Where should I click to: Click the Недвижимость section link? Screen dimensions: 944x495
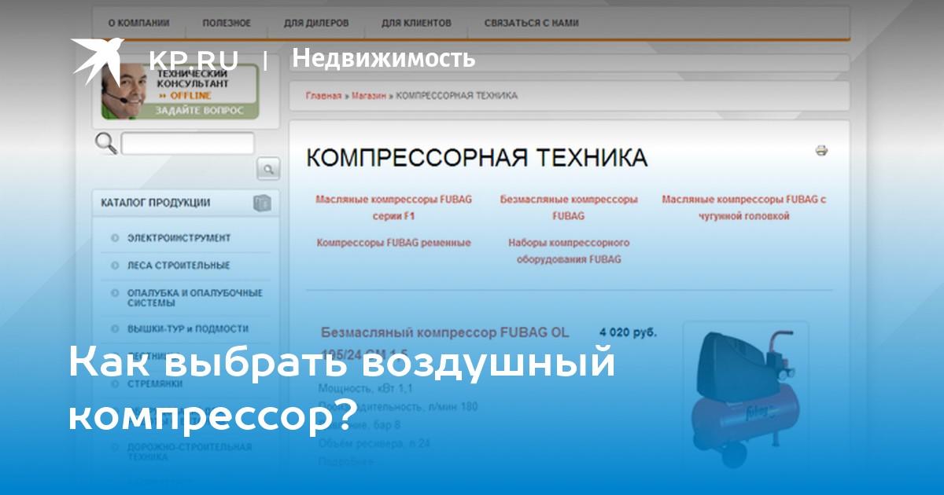pos(384,58)
